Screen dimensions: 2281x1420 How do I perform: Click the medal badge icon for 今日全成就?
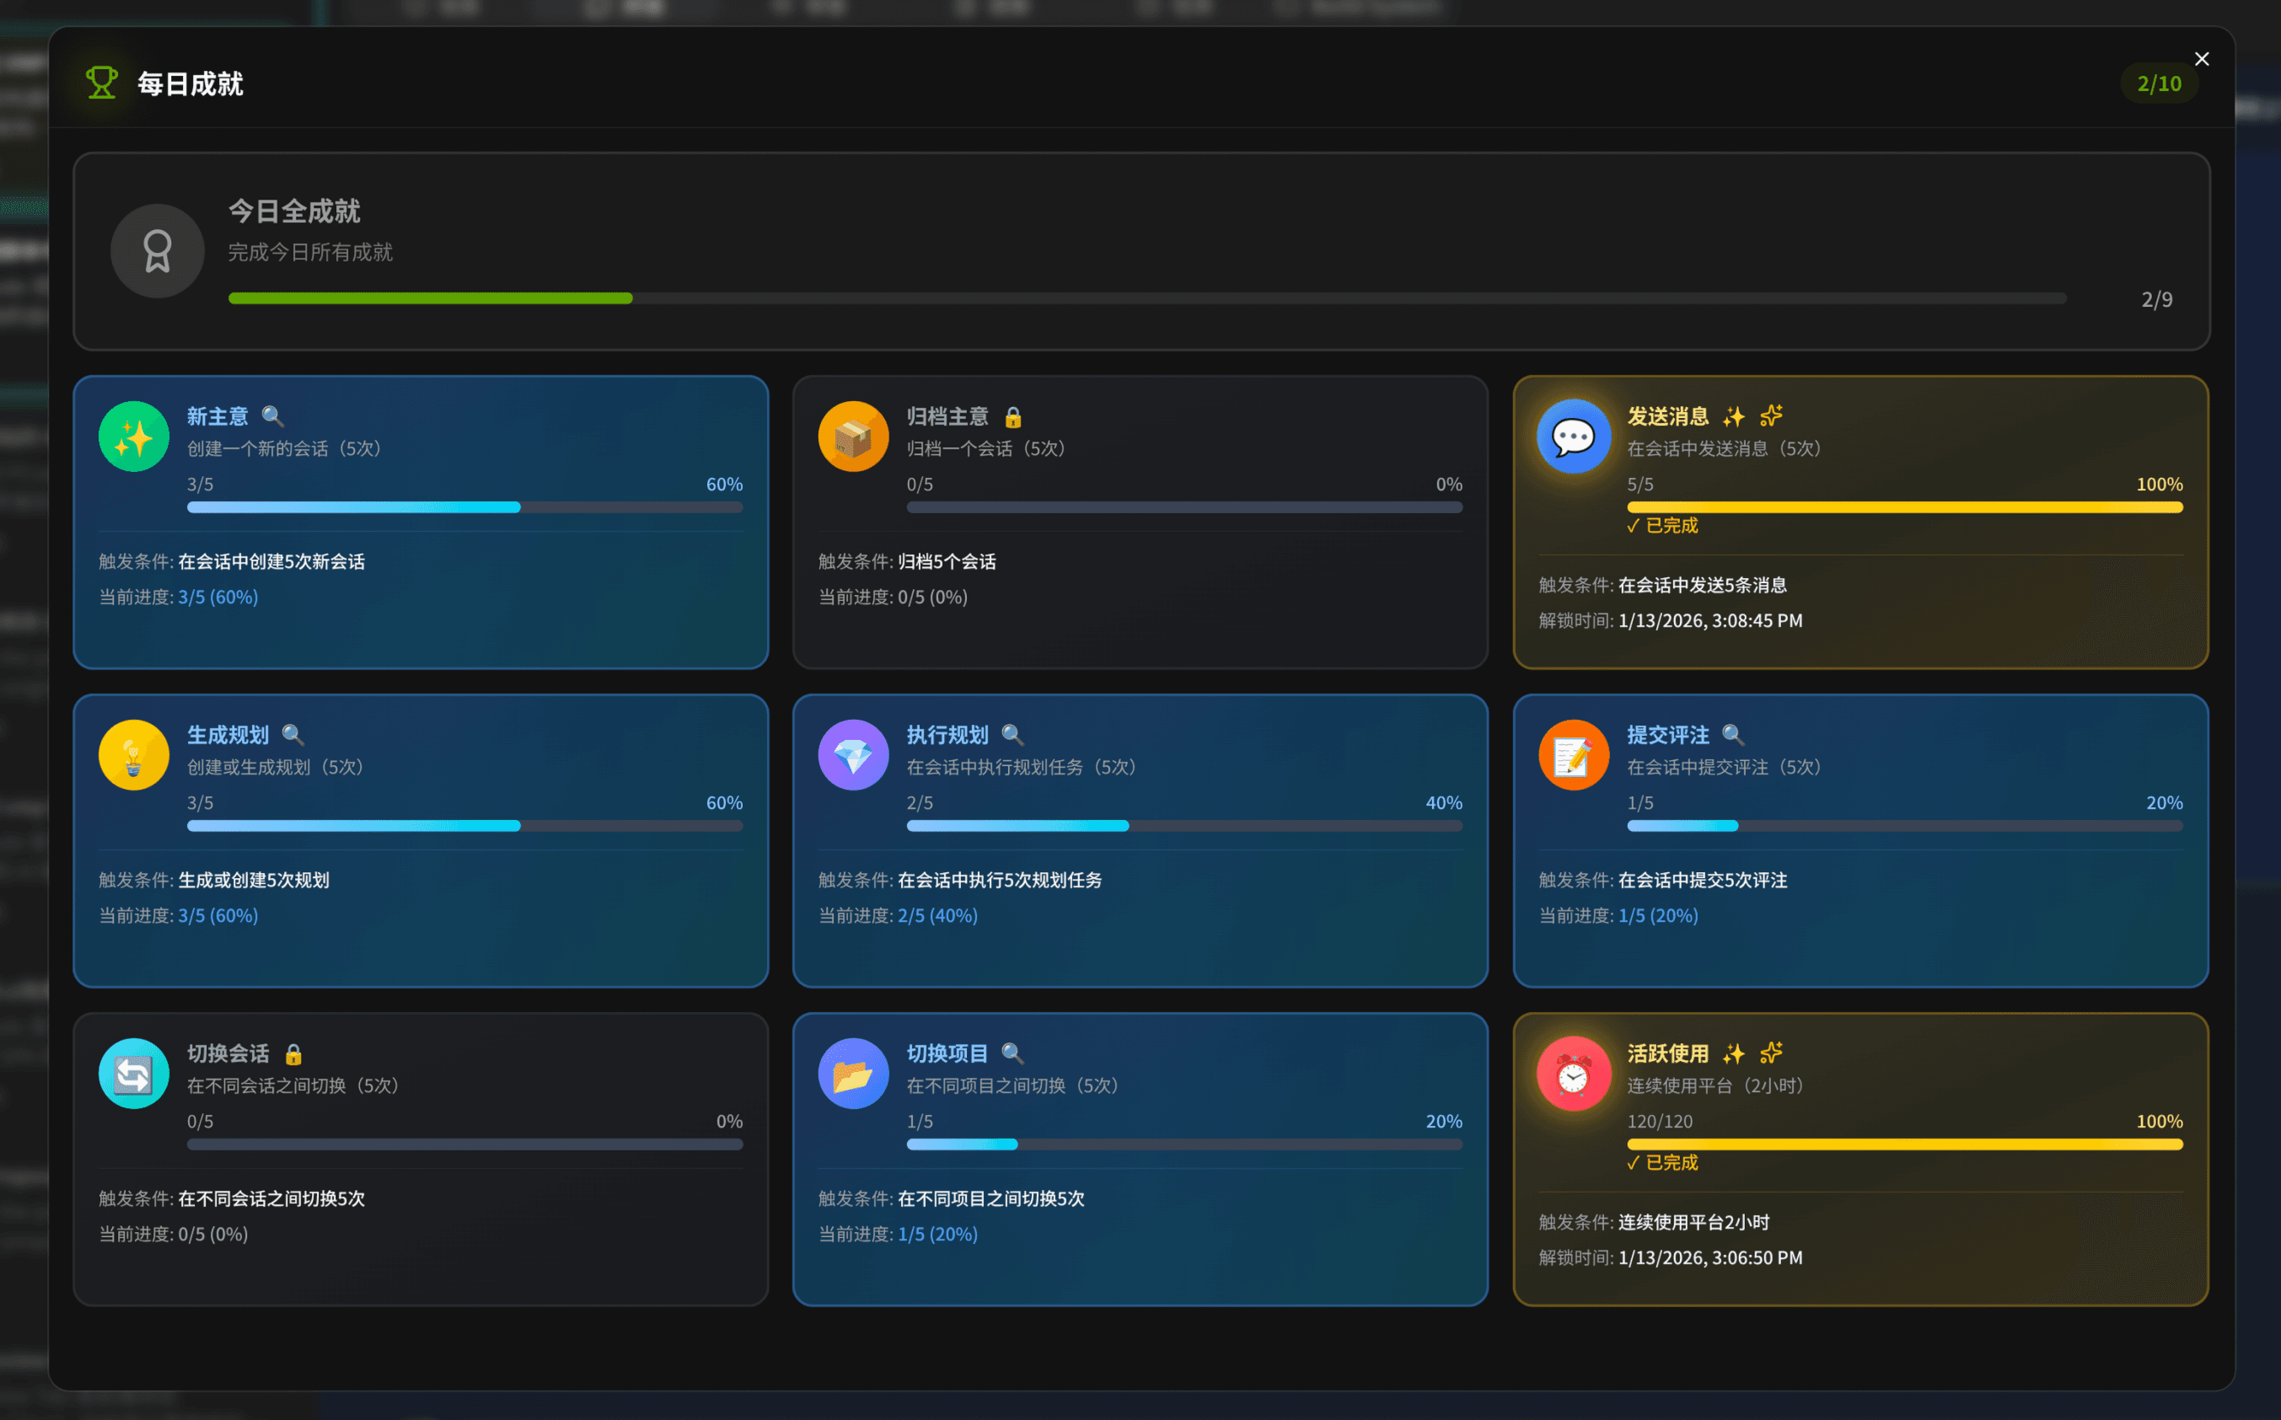click(x=157, y=251)
